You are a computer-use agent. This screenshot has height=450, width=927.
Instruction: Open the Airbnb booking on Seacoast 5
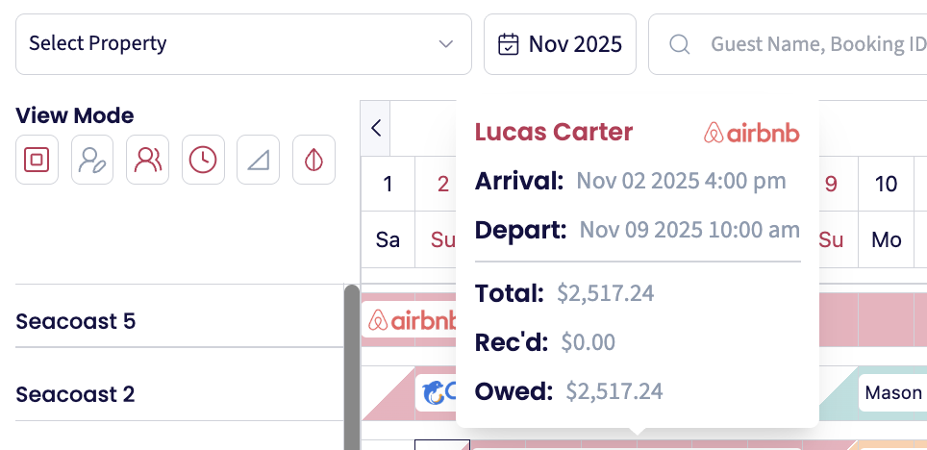(408, 320)
